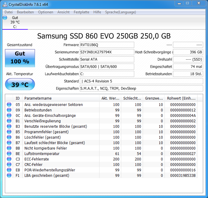208x198 pixels.
Task: Click the Grenzwe... column header
Action: [x=154, y=98]
